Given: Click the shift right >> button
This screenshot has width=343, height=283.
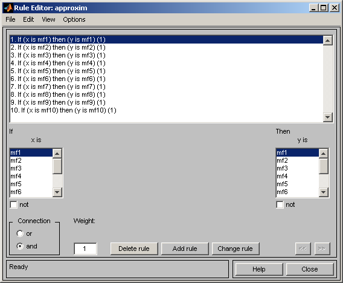Looking at the screenshot, I should point(322,249).
